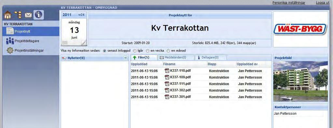
Task: Switch to the Deltagare(0) tab
Action: point(211,58)
